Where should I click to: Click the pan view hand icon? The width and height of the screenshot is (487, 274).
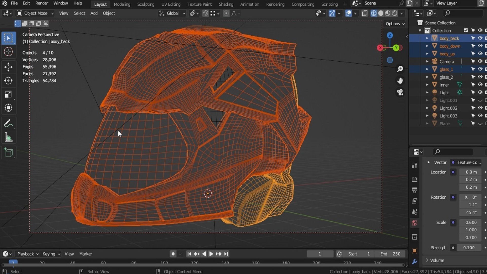[x=400, y=81]
